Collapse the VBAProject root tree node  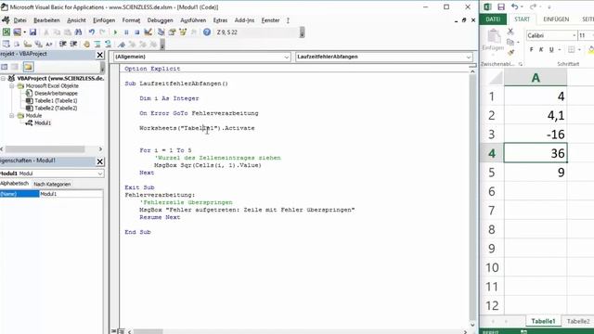(3, 78)
